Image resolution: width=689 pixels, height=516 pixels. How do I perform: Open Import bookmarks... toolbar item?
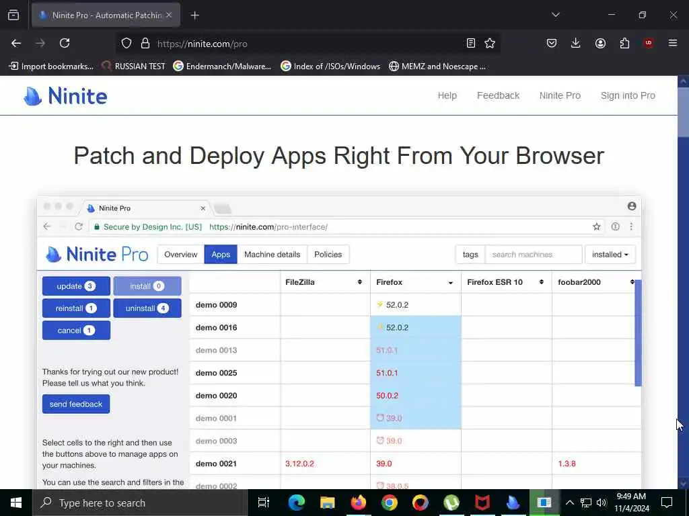(x=51, y=67)
